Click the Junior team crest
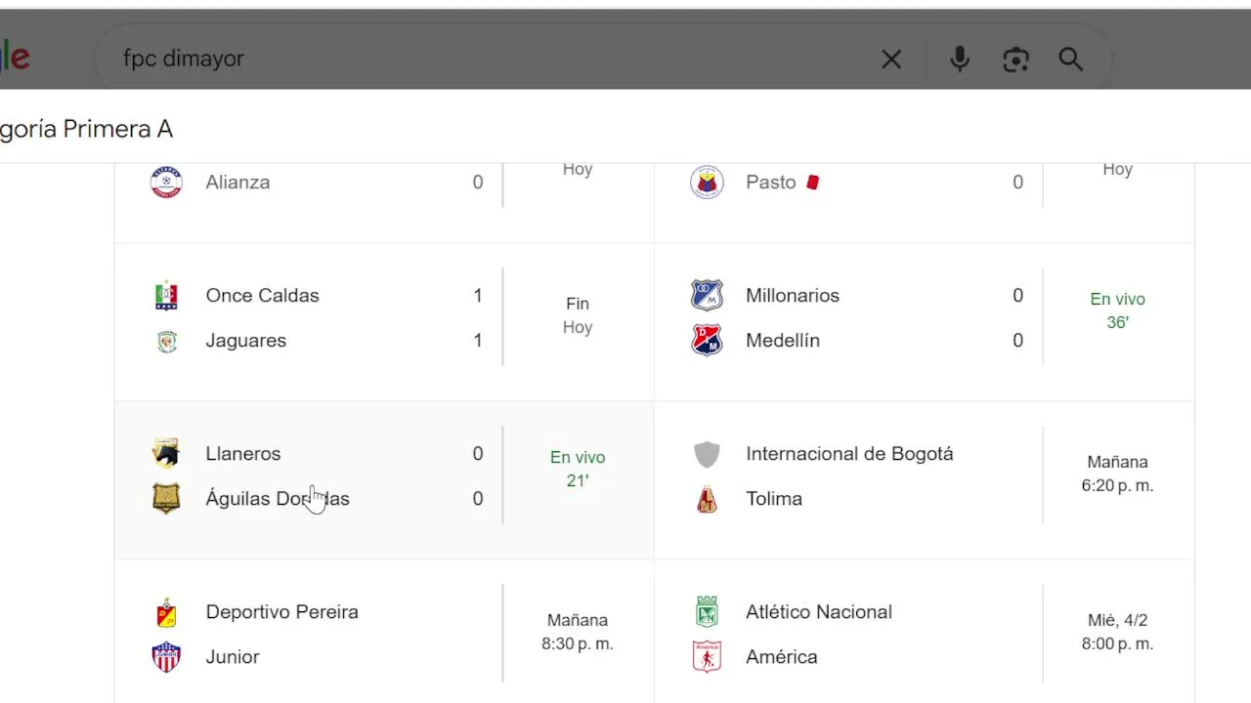Viewport: 1251px width, 703px height. tap(167, 657)
